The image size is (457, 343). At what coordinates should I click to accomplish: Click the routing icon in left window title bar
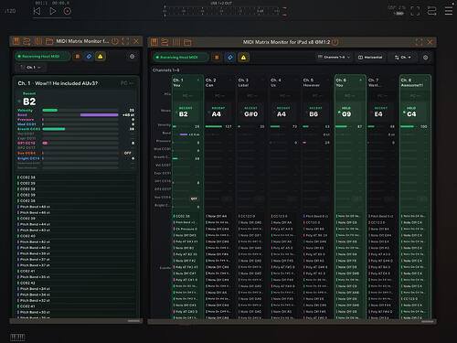pyautogui.click(x=27, y=41)
